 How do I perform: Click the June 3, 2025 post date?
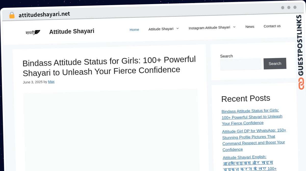tap(33, 82)
